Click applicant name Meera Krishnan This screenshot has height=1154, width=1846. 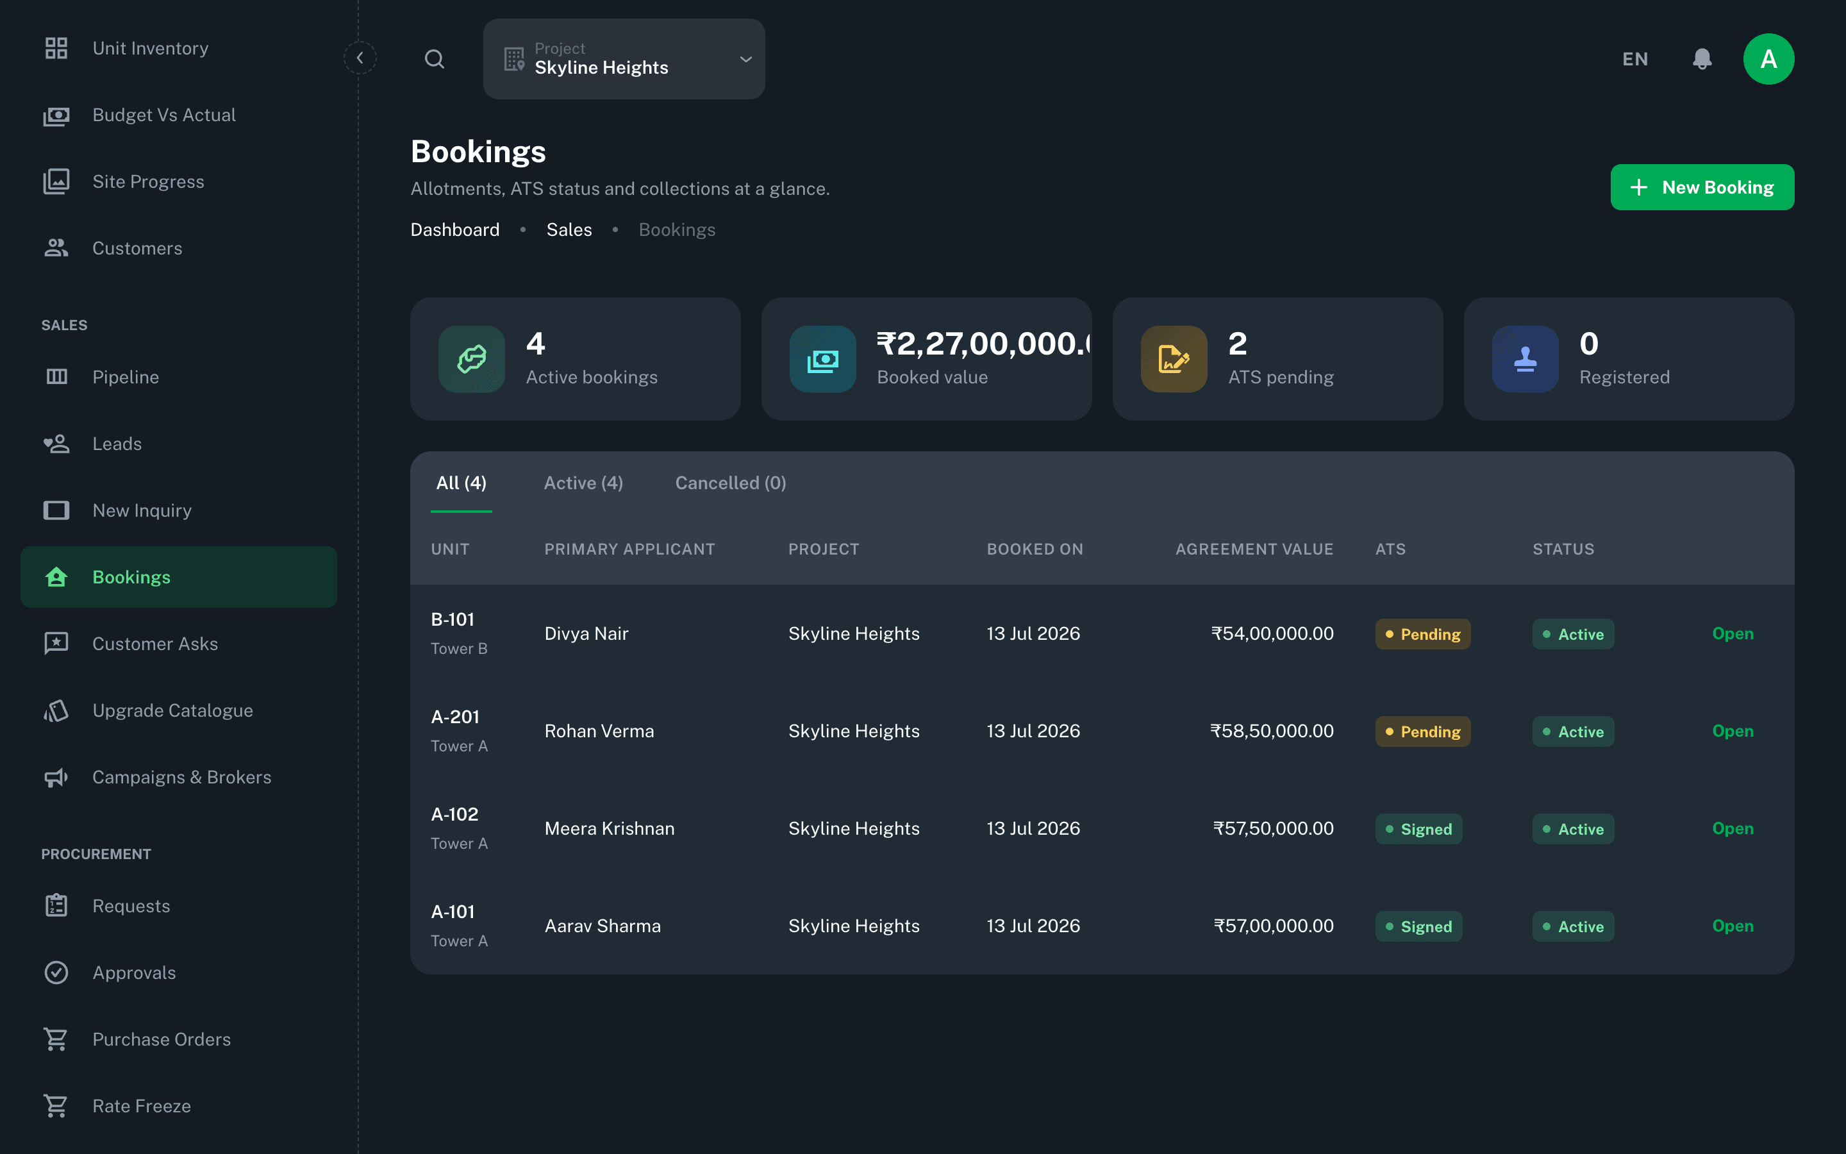(610, 828)
